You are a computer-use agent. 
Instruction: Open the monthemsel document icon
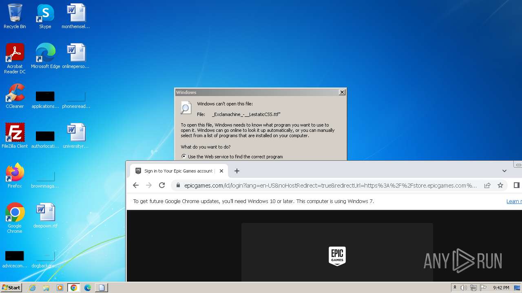(76, 16)
